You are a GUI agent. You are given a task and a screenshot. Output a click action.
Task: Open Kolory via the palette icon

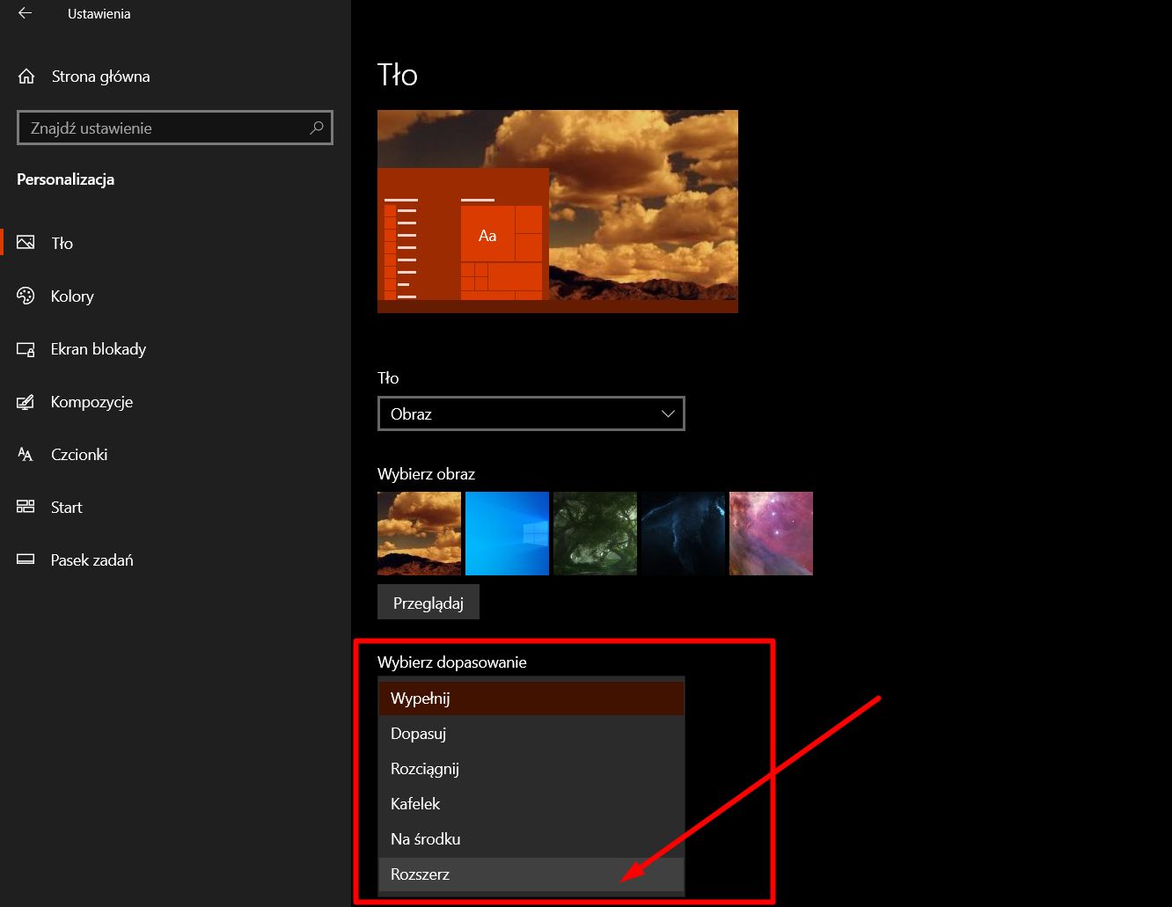coord(26,296)
